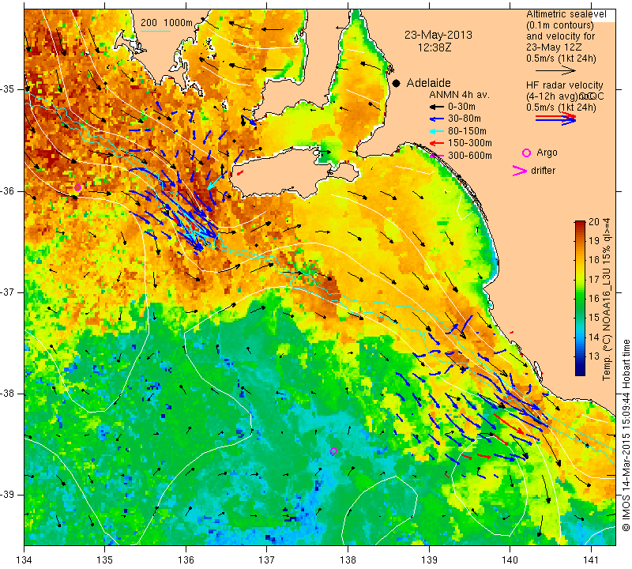Image resolution: width=632 pixels, height=569 pixels.
Task: Click the 300-600m legend label
Action: coord(470,156)
